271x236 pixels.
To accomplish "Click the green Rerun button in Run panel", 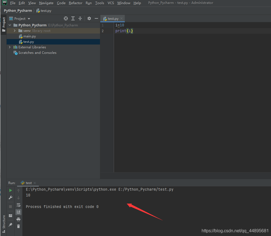I will pyautogui.click(x=10, y=190).
